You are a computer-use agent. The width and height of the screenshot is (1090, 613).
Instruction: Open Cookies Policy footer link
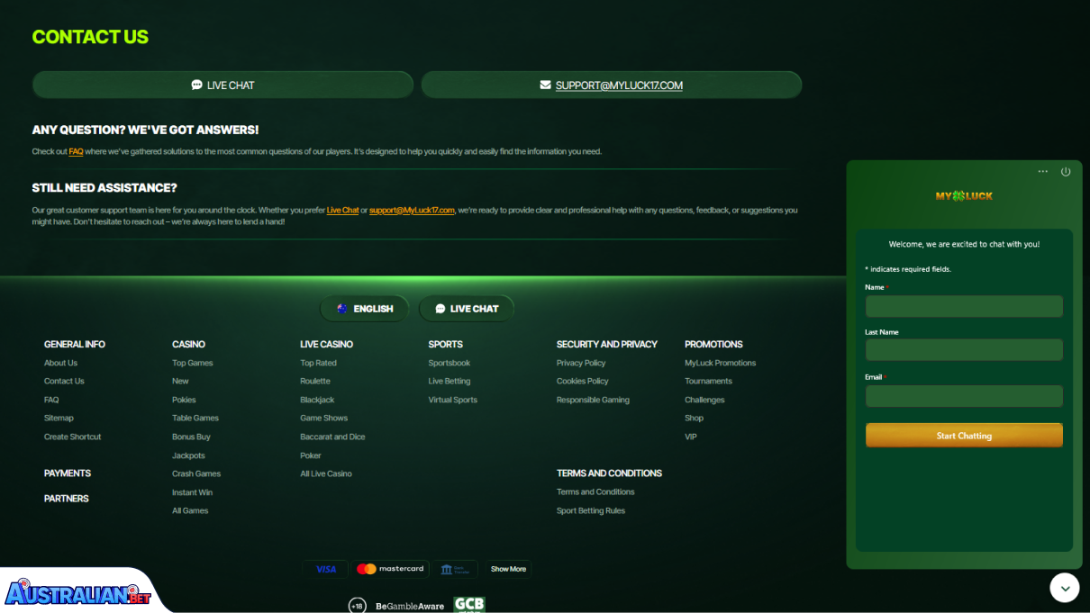583,381
